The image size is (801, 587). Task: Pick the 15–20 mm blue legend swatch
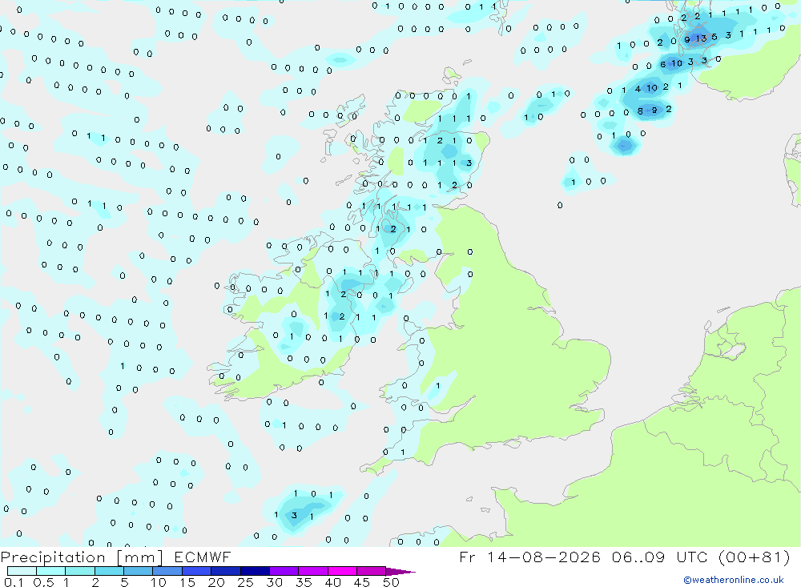[196, 571]
